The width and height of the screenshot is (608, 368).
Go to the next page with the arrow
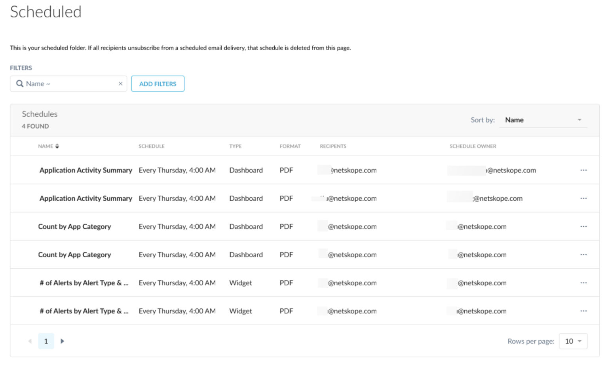[x=62, y=341]
